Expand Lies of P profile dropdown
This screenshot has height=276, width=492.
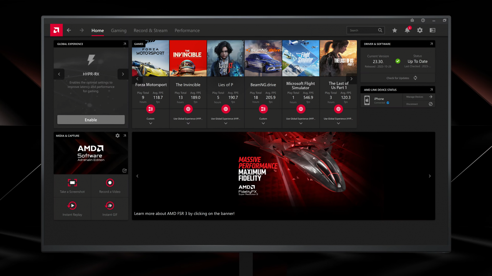(226, 123)
